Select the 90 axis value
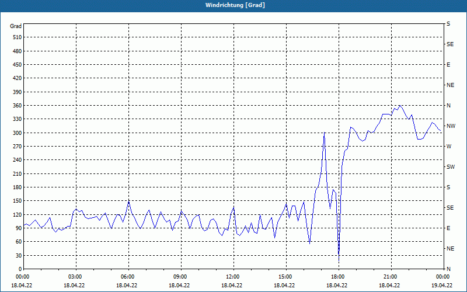The image size is (467, 292). pos(19,228)
